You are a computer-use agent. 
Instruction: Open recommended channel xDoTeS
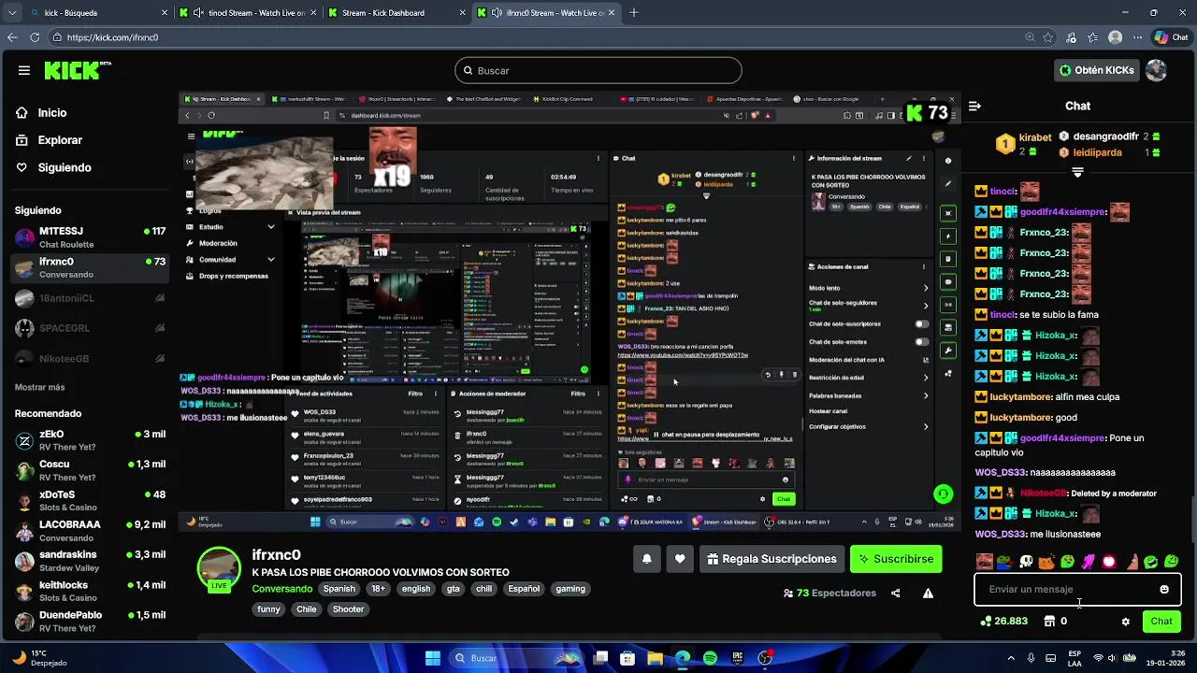coord(90,500)
